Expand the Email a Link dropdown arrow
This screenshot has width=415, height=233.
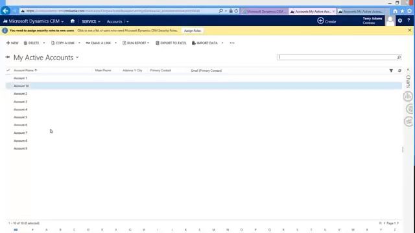pos(115,43)
